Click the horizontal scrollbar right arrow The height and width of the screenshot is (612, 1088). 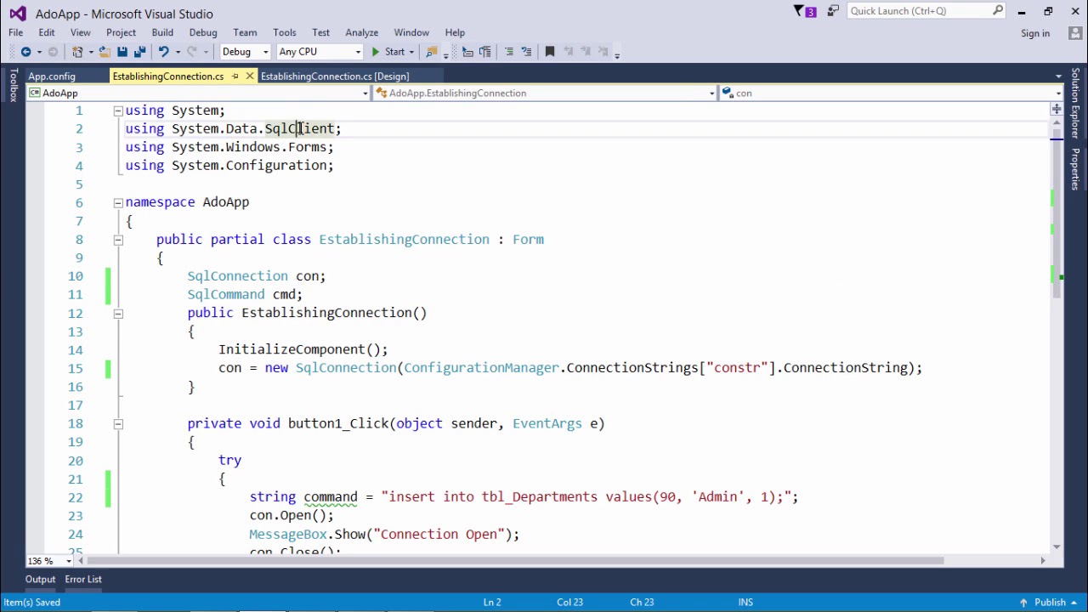point(1043,561)
